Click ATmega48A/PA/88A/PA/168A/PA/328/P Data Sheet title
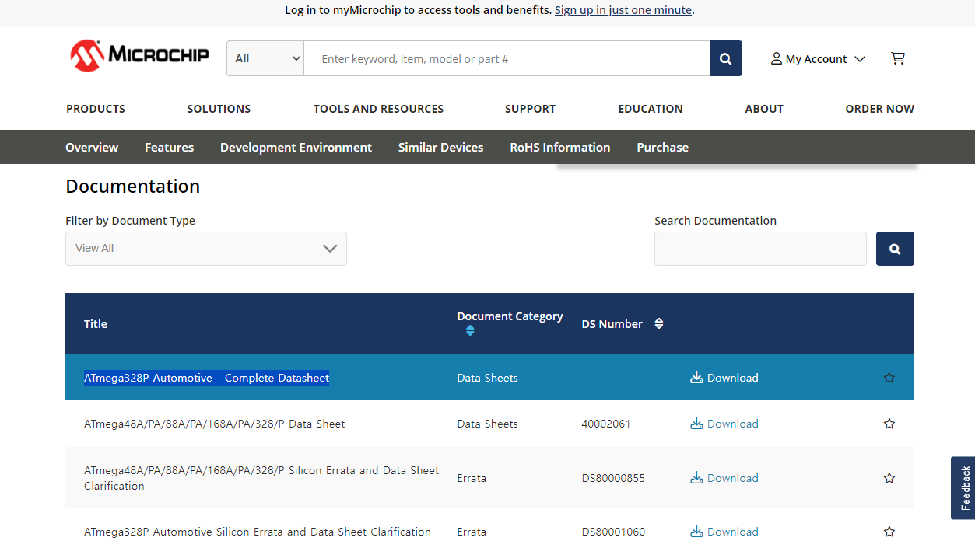Viewport: 975px width, 548px height. point(215,424)
